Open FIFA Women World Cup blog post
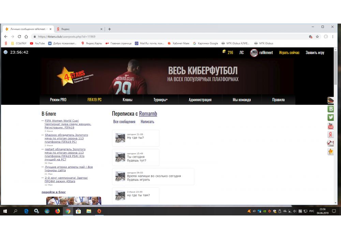The width and height of the screenshot is (341, 239). [68, 124]
